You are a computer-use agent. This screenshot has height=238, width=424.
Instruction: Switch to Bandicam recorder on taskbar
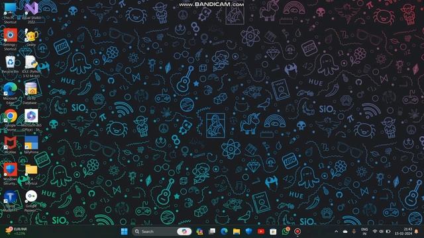pyautogui.click(x=297, y=231)
